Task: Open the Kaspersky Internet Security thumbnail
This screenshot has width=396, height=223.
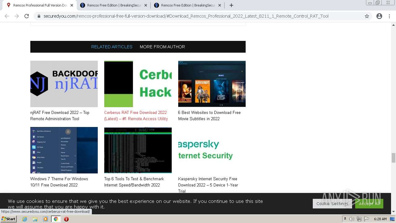Action: pos(212,150)
